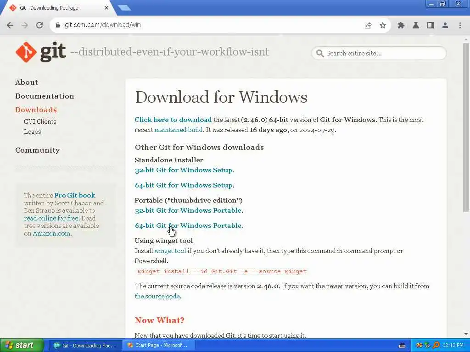Close the Git - Downloading Package tab
The image size is (470, 352).
106,8
